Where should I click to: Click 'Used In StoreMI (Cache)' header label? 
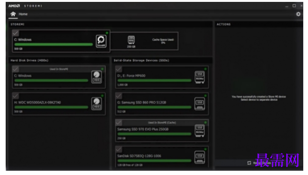tap(162, 122)
